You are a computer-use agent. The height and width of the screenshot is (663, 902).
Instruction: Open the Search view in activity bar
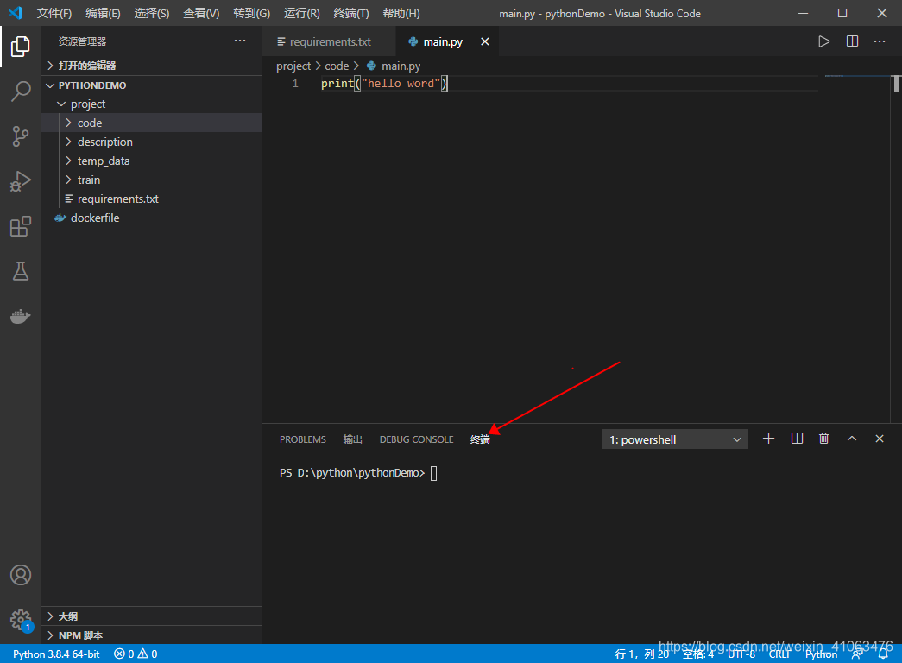[21, 91]
